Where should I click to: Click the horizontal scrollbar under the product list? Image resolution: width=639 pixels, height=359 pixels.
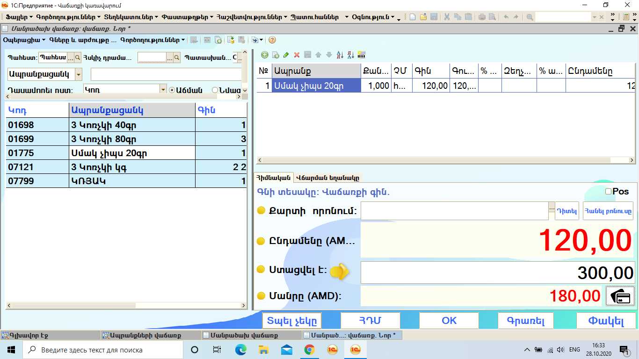pyautogui.click(x=126, y=306)
